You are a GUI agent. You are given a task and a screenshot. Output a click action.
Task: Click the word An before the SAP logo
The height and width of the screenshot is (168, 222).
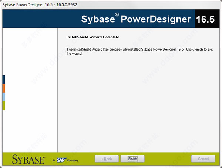click(54, 160)
